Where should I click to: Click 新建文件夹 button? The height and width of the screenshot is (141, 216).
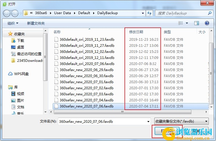(36, 23)
